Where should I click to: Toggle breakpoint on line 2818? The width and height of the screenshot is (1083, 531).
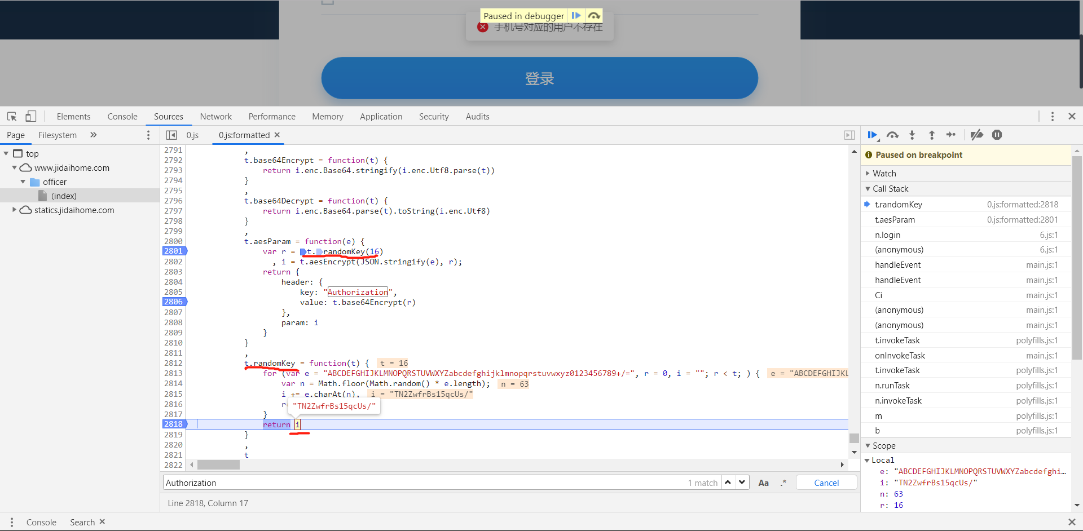(x=174, y=424)
